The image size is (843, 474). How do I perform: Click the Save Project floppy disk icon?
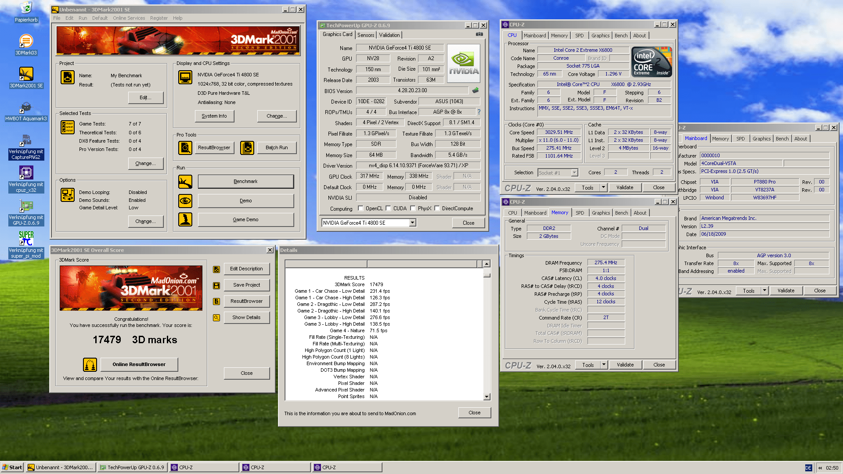216,285
